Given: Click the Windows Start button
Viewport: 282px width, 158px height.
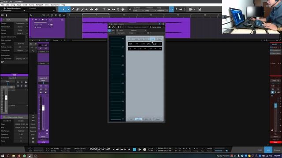Looking at the screenshot, I should 3,156.
